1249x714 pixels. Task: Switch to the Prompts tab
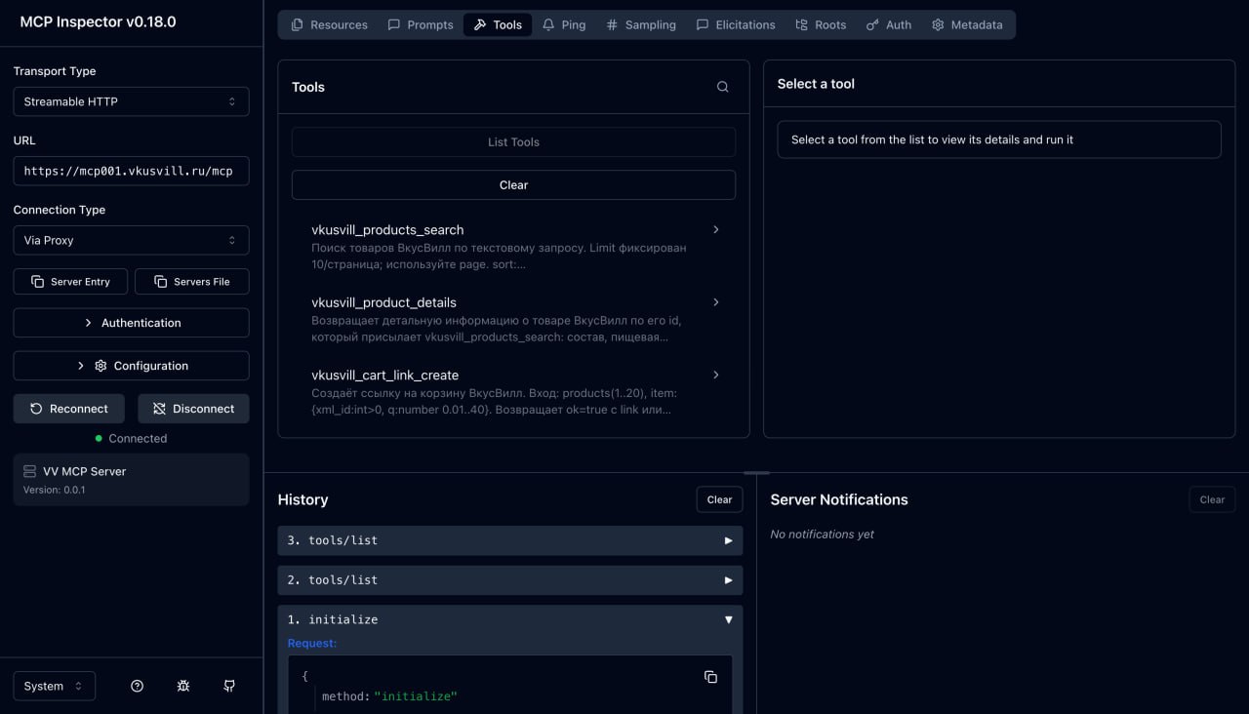tap(421, 24)
